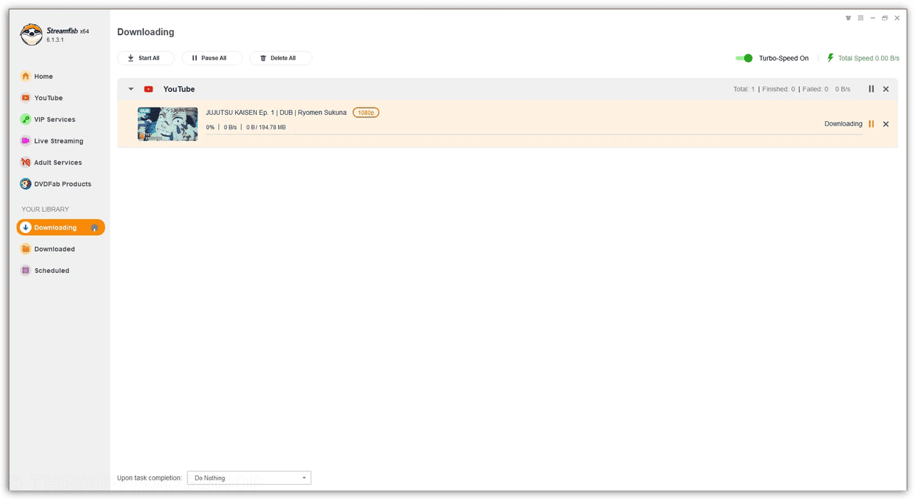
Task: Open the Scheduled tasks list
Action: click(x=45, y=270)
